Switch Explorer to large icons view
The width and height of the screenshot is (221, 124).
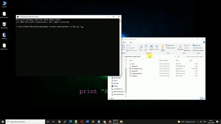click(204, 98)
